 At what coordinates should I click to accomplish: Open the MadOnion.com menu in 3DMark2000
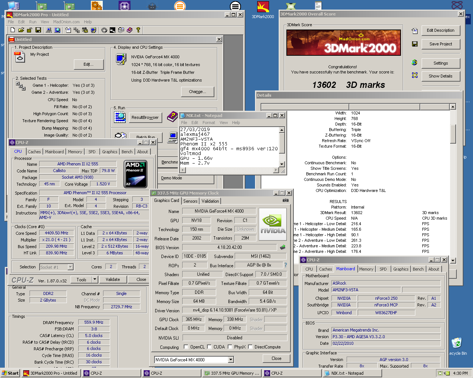(67, 22)
